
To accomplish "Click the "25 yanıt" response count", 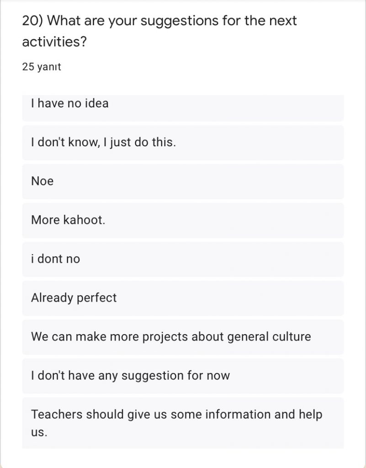I will point(42,67).
